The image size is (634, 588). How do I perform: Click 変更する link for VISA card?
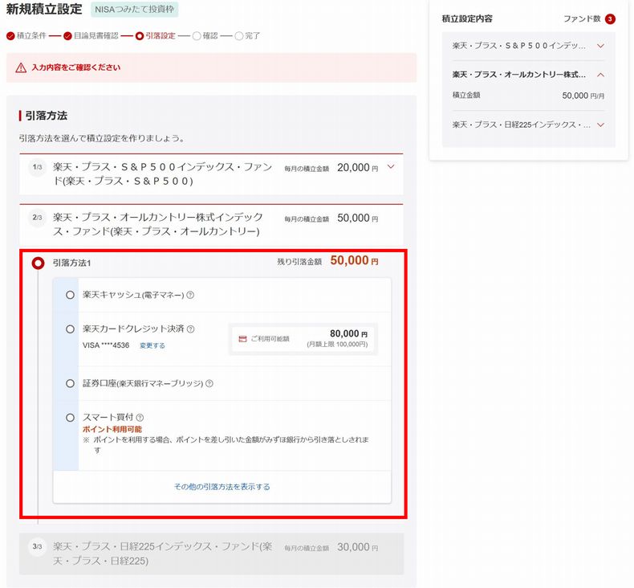coord(152,345)
